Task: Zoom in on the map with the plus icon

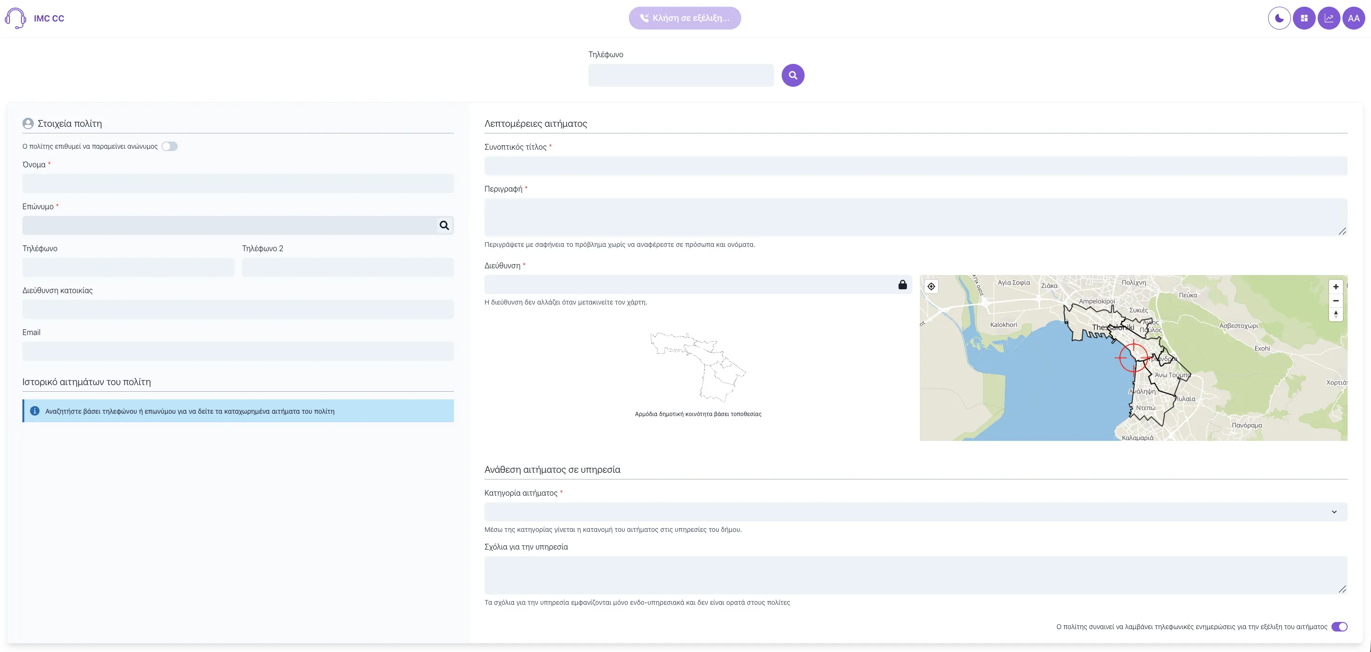Action: (x=1336, y=286)
